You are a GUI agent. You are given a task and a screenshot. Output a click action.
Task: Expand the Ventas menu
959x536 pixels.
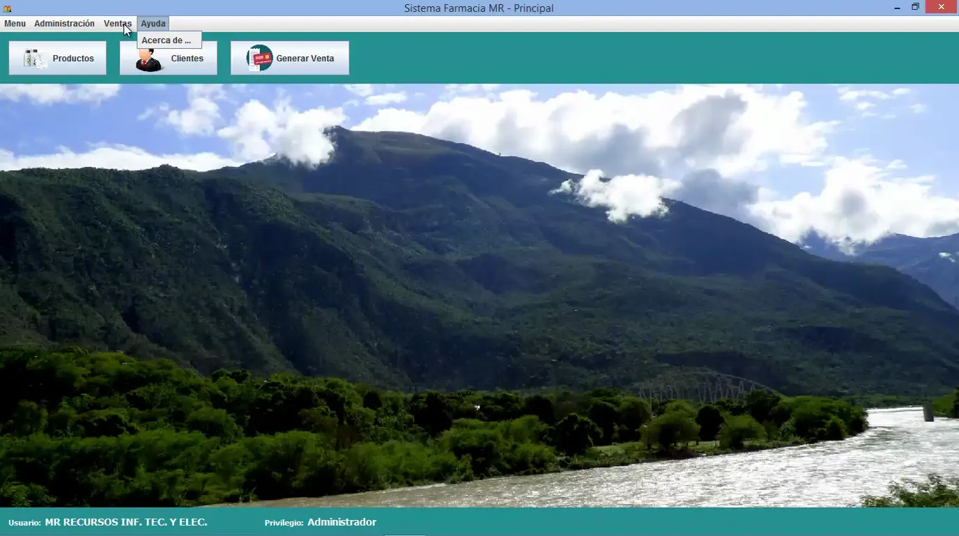(117, 24)
